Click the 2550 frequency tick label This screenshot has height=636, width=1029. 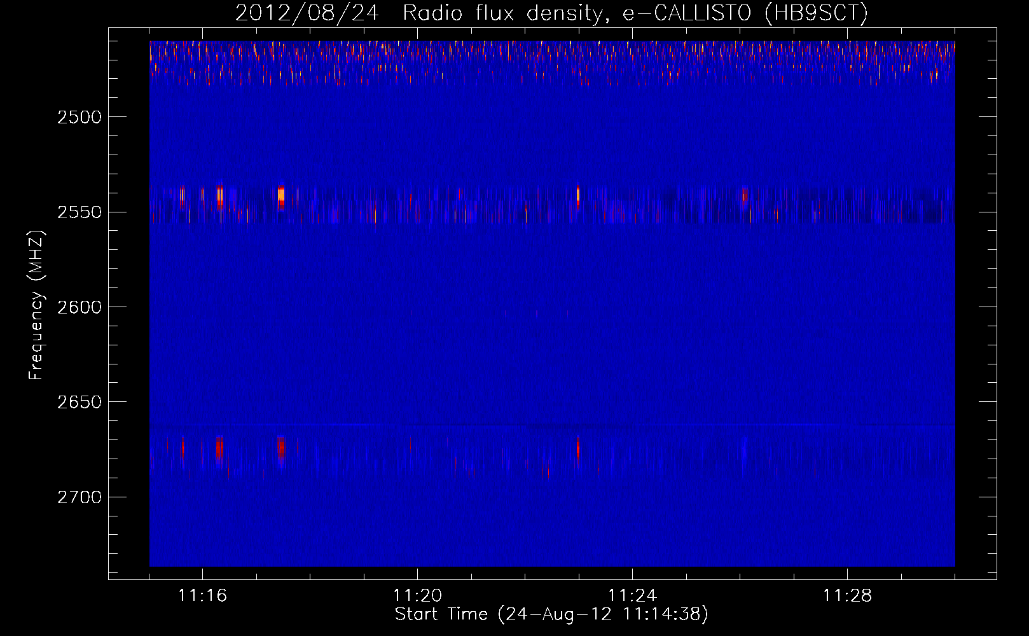tap(79, 212)
